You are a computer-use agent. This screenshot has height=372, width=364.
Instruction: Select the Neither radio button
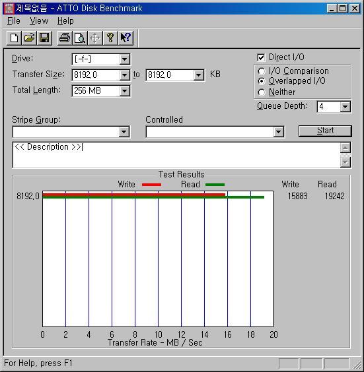click(262, 92)
